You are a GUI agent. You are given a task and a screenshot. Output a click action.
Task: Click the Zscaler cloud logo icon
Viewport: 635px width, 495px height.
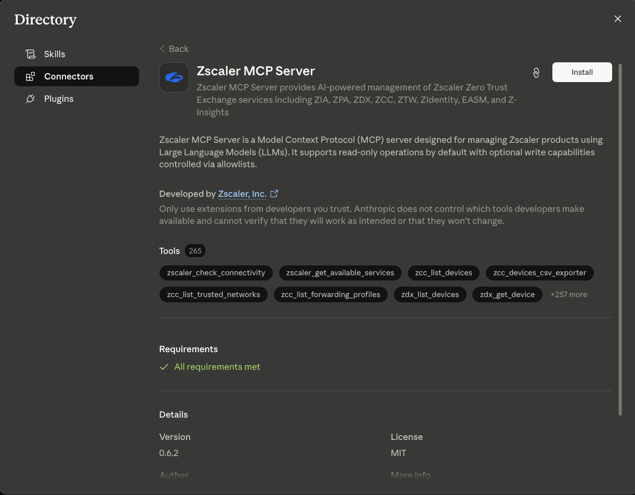[x=174, y=77]
